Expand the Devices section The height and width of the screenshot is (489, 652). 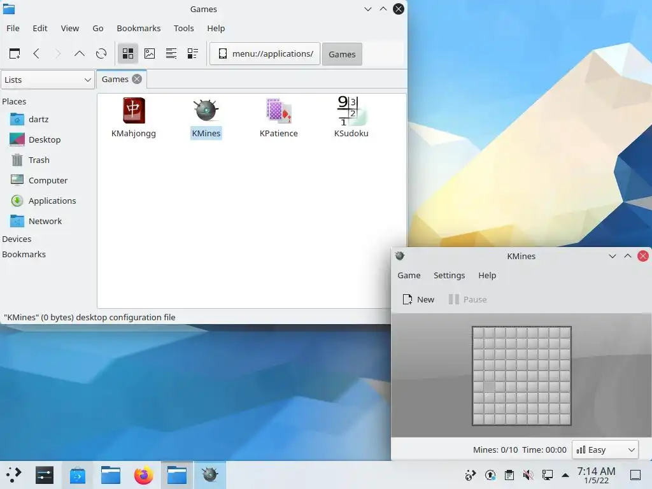17,239
